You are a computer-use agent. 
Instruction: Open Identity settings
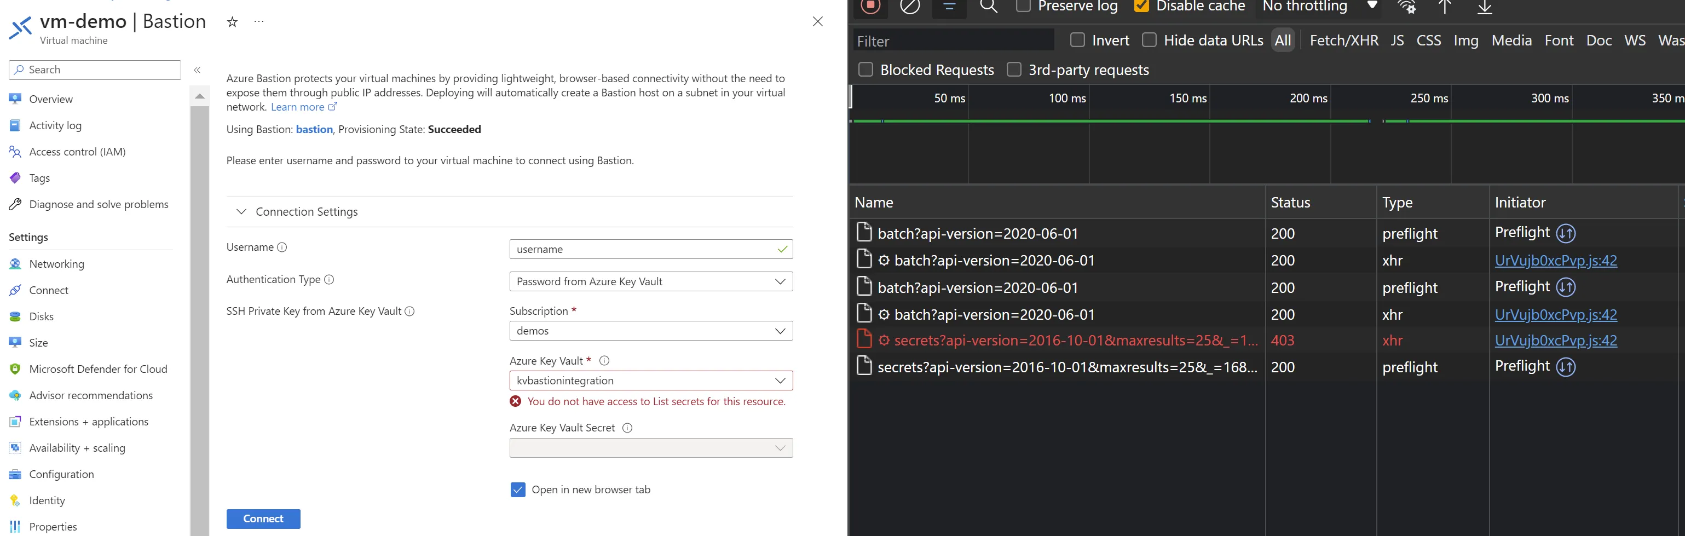click(x=47, y=499)
